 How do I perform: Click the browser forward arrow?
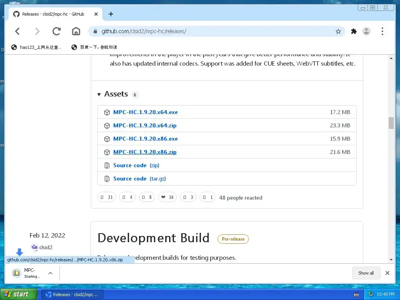(x=37, y=31)
